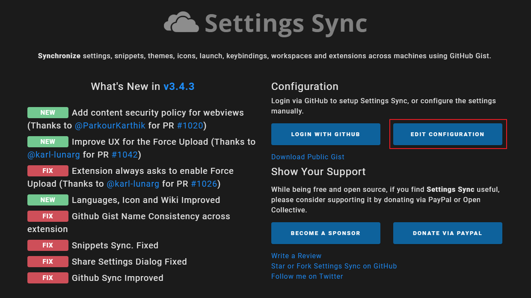531x298 pixels.
Task: Open the Download Public Gist link
Action: pyautogui.click(x=308, y=157)
